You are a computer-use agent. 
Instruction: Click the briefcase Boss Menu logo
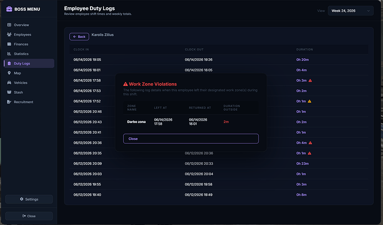click(x=9, y=9)
